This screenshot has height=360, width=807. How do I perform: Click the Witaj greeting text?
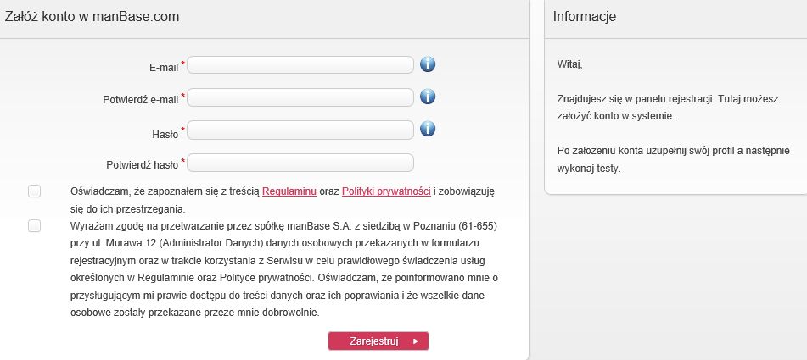(569, 64)
